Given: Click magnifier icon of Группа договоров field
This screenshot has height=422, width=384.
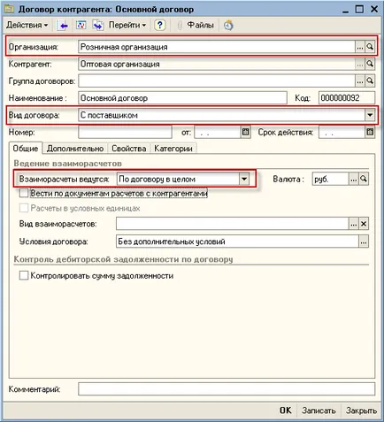Looking at the screenshot, I should click(x=370, y=81).
